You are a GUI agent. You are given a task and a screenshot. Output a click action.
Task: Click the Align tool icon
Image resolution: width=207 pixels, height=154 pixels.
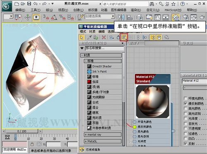pyautogui.click(x=130, y=17)
